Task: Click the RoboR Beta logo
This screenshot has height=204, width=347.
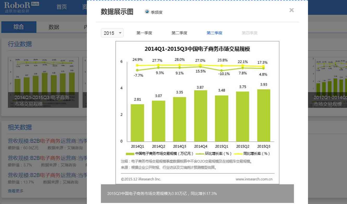Action: click(22, 7)
